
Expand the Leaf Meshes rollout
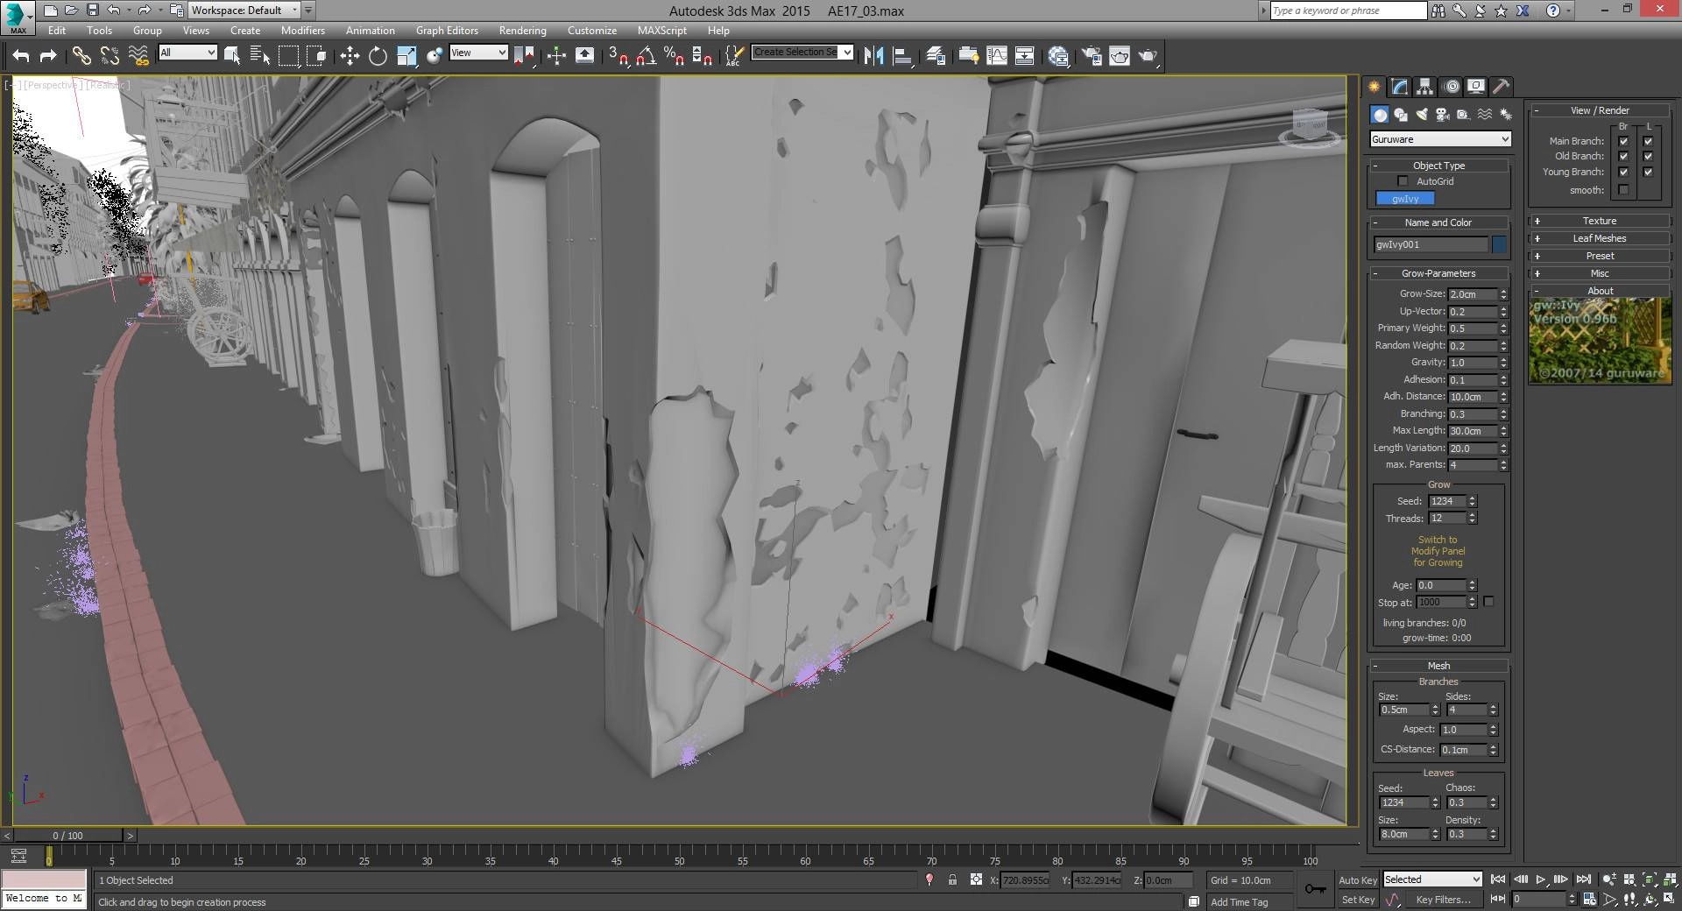click(x=1600, y=238)
